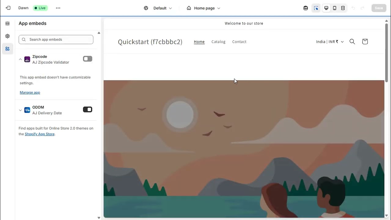Open the Home menu link in store
The image size is (391, 220).
pyautogui.click(x=199, y=42)
